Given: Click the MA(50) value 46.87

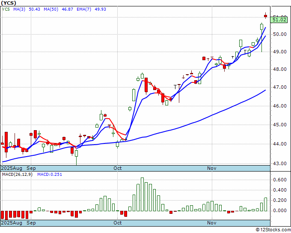Looking at the screenshot, I should tap(67, 9).
